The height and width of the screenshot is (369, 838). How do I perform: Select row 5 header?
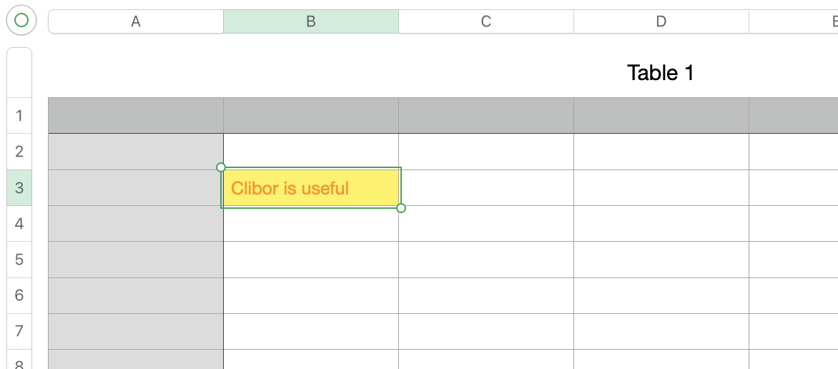[19, 260]
